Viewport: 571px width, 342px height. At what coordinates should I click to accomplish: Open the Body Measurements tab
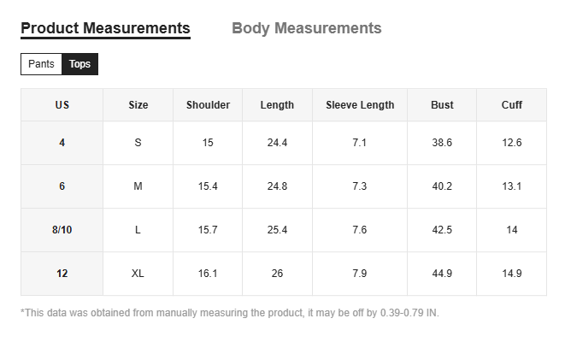(306, 28)
